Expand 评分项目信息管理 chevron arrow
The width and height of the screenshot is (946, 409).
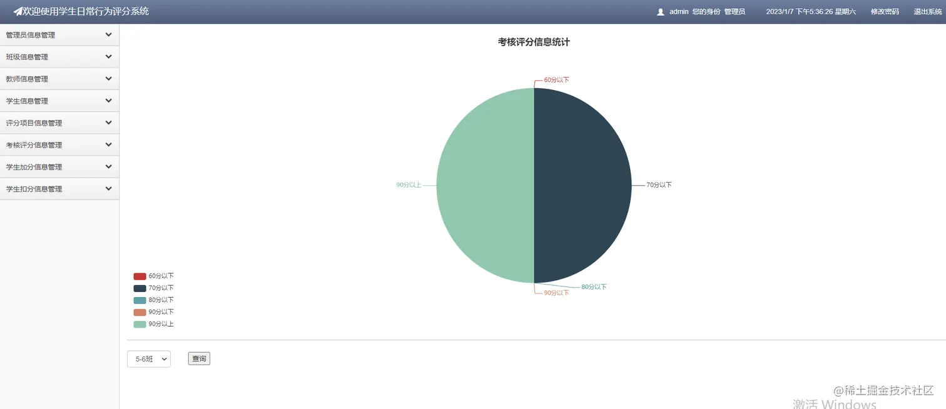pos(109,123)
